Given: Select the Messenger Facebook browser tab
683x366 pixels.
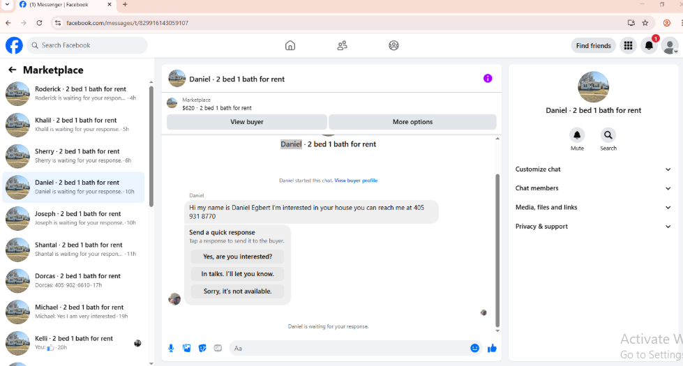Looking at the screenshot, I should pos(66,5).
